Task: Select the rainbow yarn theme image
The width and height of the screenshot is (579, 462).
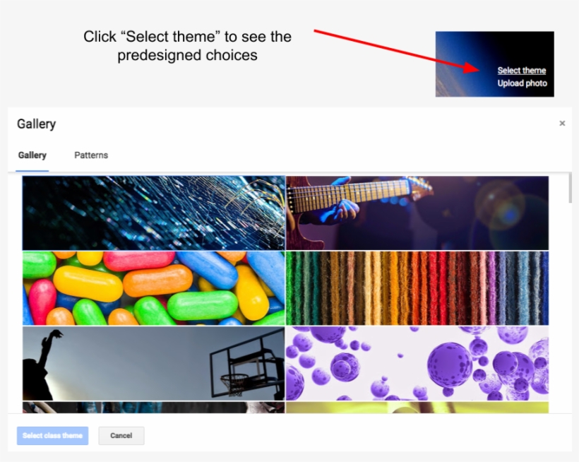Action: [417, 288]
